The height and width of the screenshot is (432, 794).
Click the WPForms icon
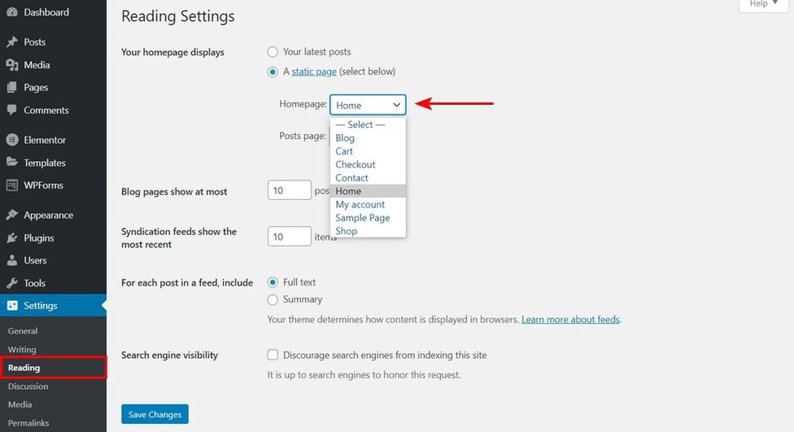click(12, 185)
